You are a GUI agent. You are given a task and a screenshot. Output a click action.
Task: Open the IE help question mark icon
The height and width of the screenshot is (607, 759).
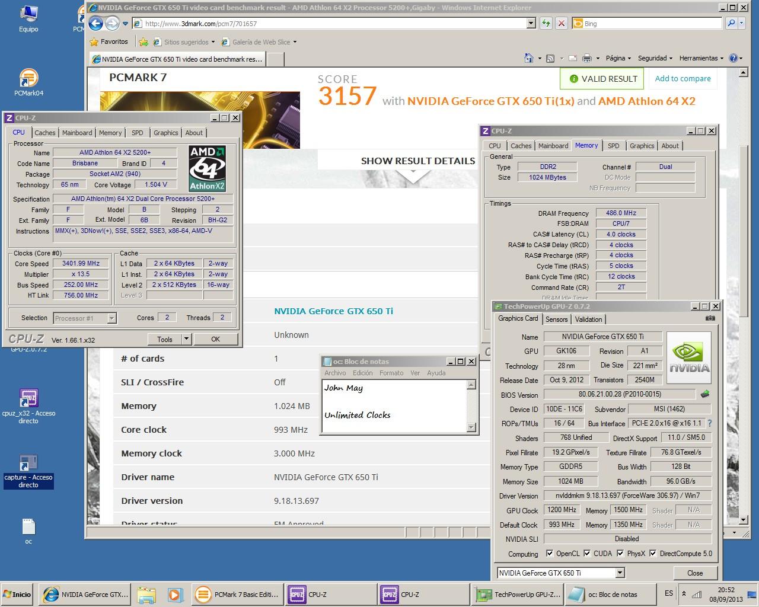(733, 58)
